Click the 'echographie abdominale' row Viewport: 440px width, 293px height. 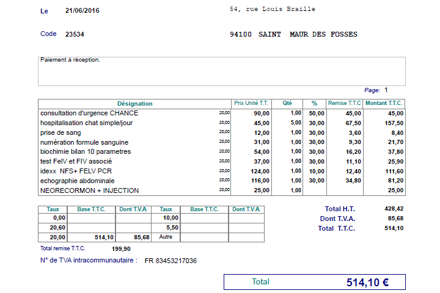click(77, 181)
